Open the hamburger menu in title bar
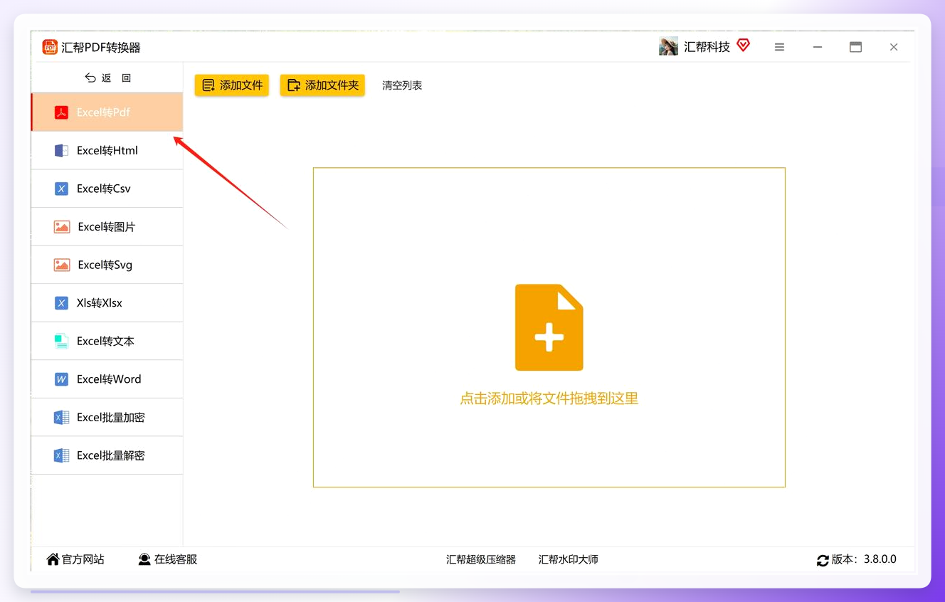 (x=779, y=47)
